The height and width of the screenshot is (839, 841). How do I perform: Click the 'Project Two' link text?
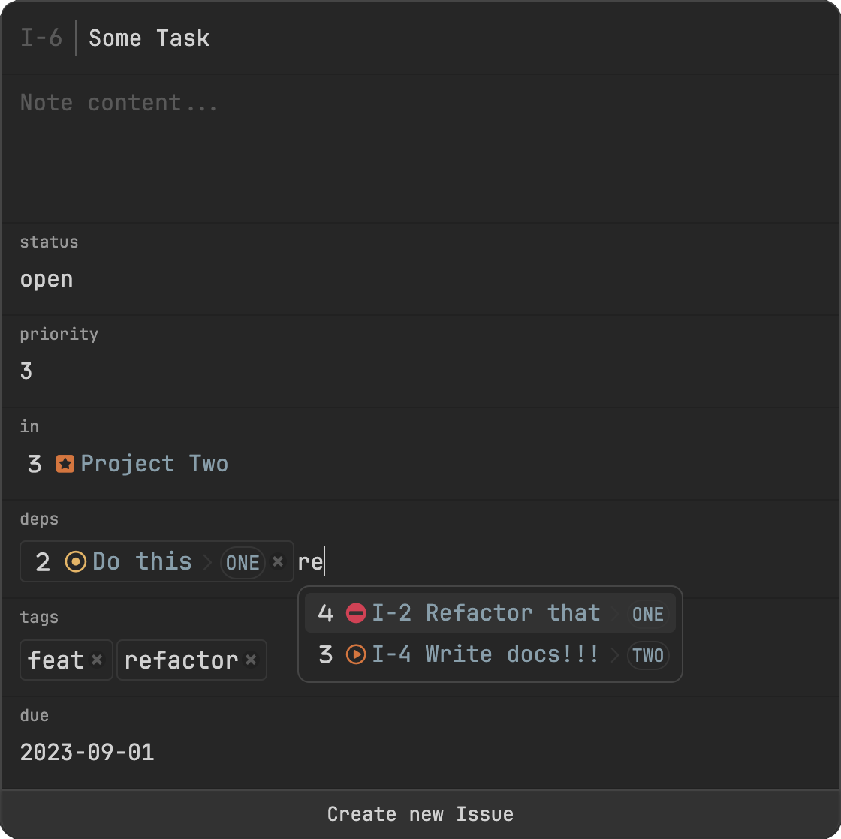pos(154,464)
